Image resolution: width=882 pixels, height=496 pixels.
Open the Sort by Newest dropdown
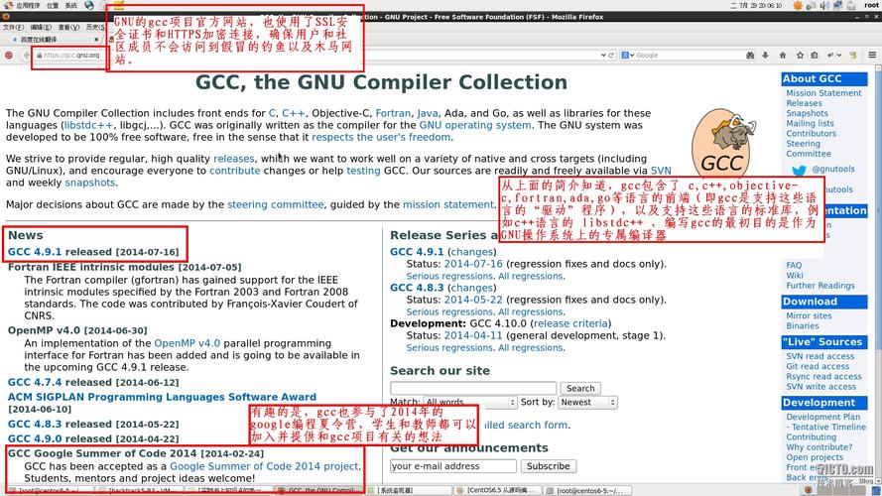pos(587,402)
